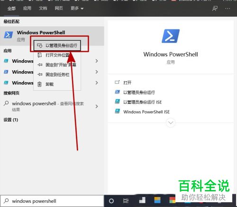Open the 设置 (1) results group

pyautogui.click(x=11, y=120)
